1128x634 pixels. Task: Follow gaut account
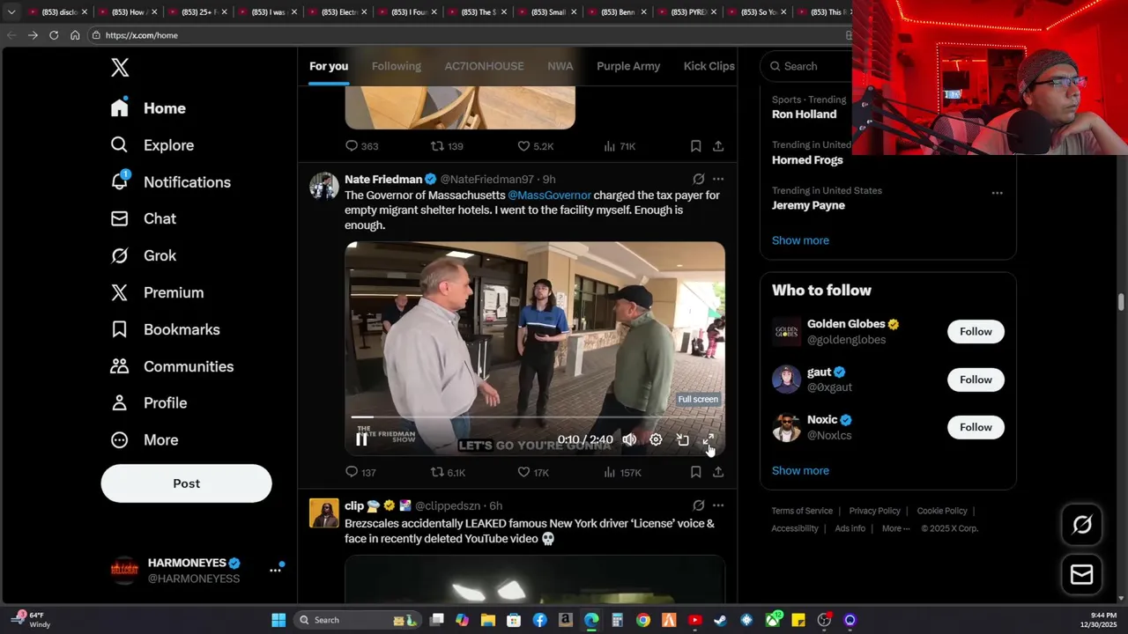click(976, 380)
